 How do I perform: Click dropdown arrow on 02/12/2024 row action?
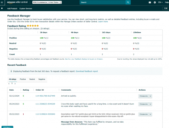tap(150, 96)
